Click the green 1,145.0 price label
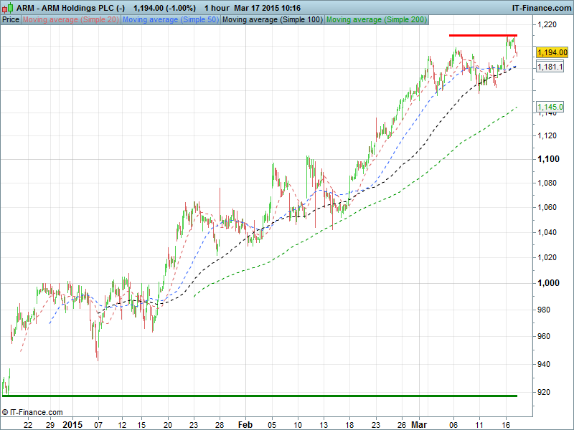The width and height of the screenshot is (574, 430). click(x=550, y=107)
